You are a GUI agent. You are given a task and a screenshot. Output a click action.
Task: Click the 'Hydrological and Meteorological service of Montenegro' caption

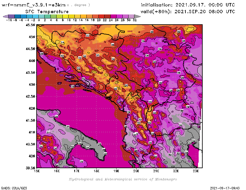[x=123, y=179]
